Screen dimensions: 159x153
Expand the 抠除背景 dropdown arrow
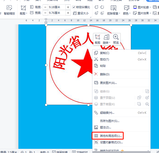[119, 13]
